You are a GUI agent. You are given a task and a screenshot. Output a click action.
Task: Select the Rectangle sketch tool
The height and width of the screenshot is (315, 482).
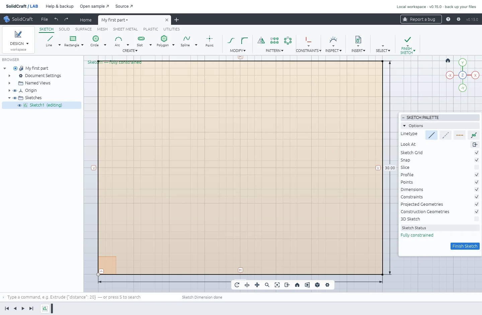[x=72, y=41]
